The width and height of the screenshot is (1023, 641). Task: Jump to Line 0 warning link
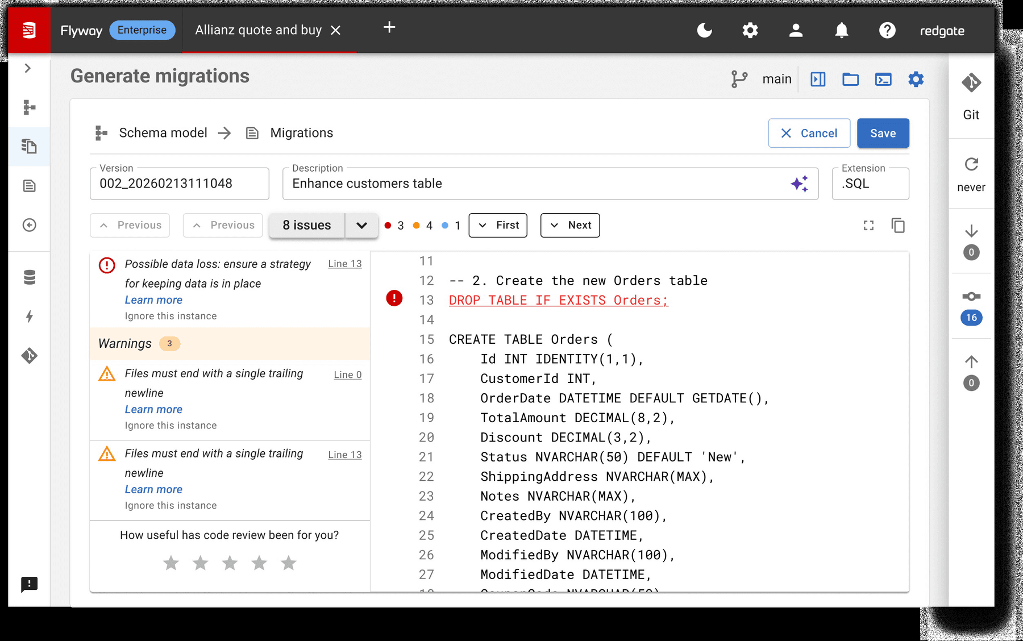click(348, 374)
